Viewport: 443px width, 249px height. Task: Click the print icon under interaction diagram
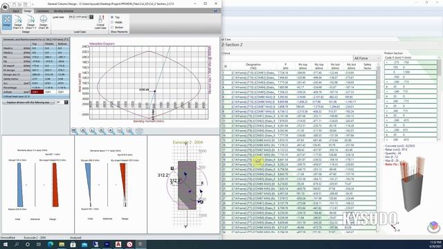[x=139, y=131]
